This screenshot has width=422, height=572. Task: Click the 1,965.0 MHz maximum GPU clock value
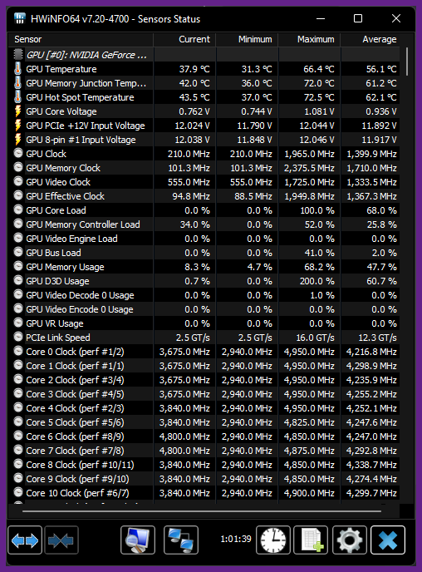click(x=309, y=154)
